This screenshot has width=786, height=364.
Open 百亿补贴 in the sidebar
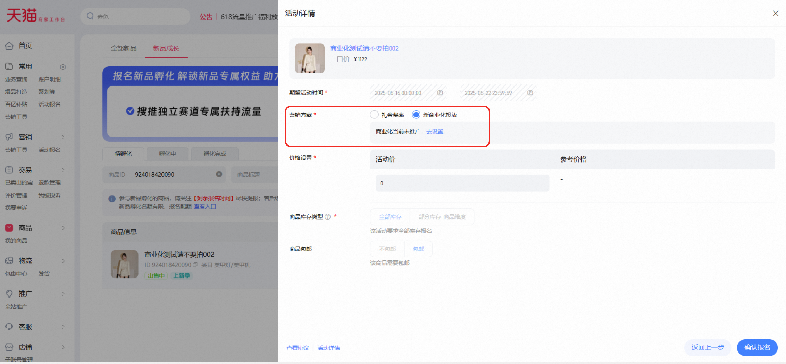[16, 104]
